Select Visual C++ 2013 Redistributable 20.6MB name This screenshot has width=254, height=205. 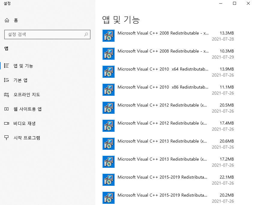(162, 141)
